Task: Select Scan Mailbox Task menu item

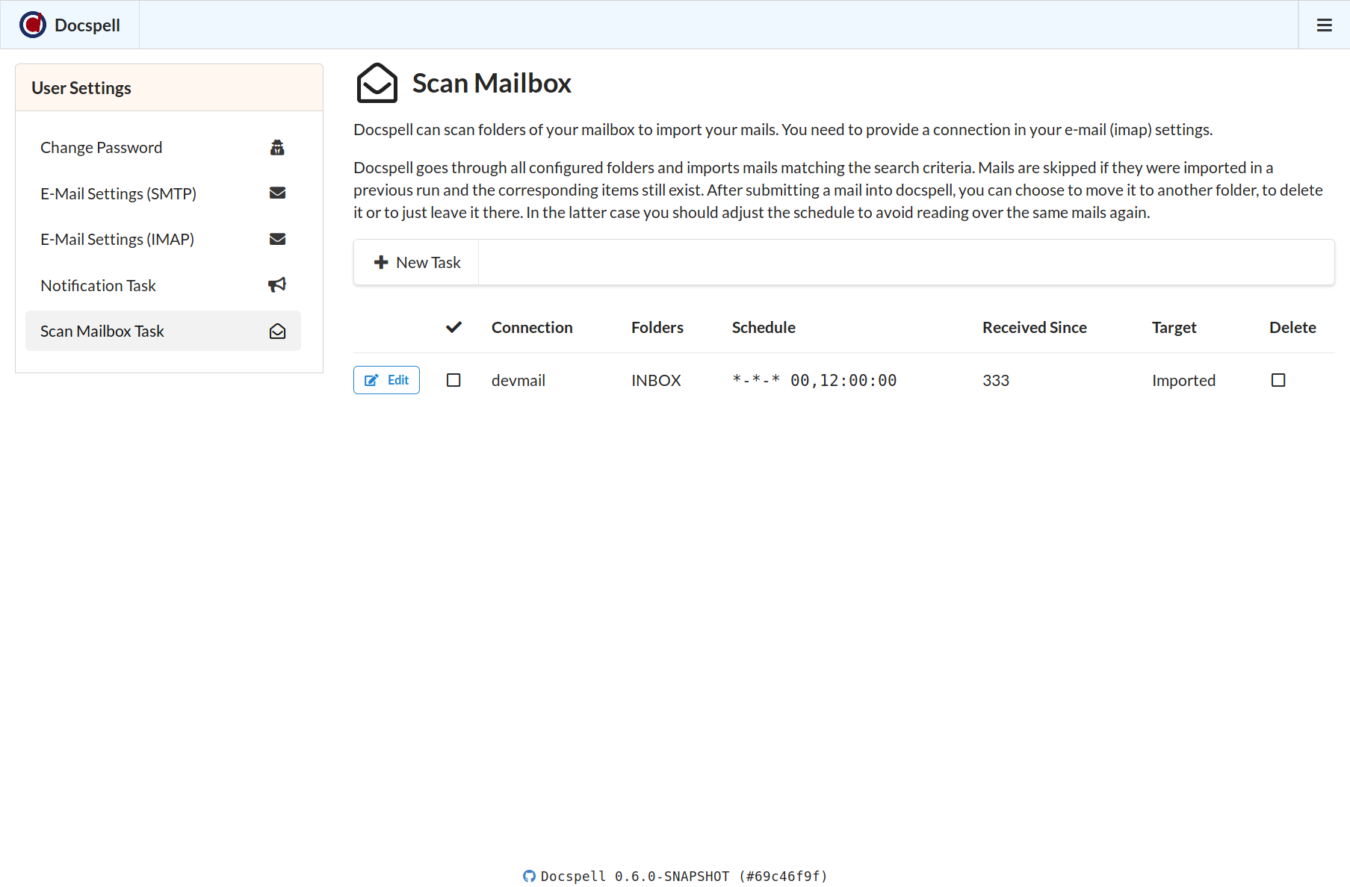Action: point(102,332)
